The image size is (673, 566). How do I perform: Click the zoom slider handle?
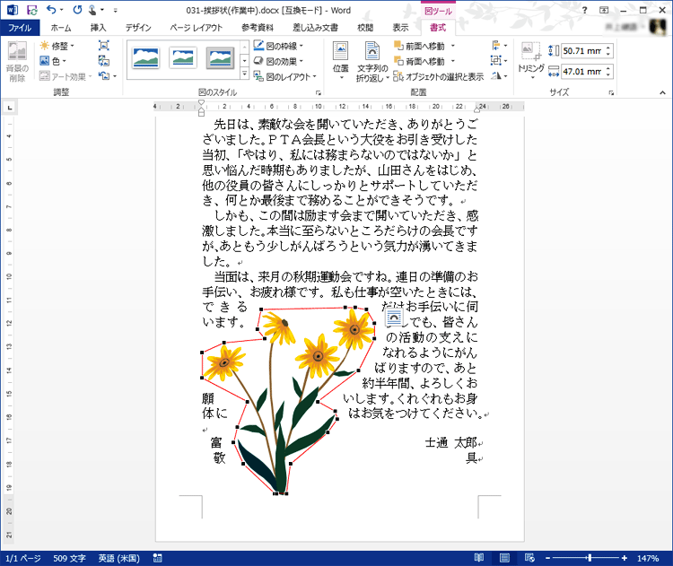point(590,558)
